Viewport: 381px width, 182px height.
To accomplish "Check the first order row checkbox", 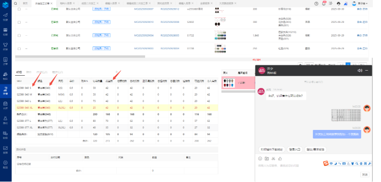I will coord(18,9).
